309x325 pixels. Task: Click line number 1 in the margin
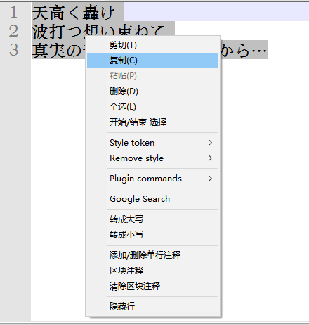(x=13, y=12)
